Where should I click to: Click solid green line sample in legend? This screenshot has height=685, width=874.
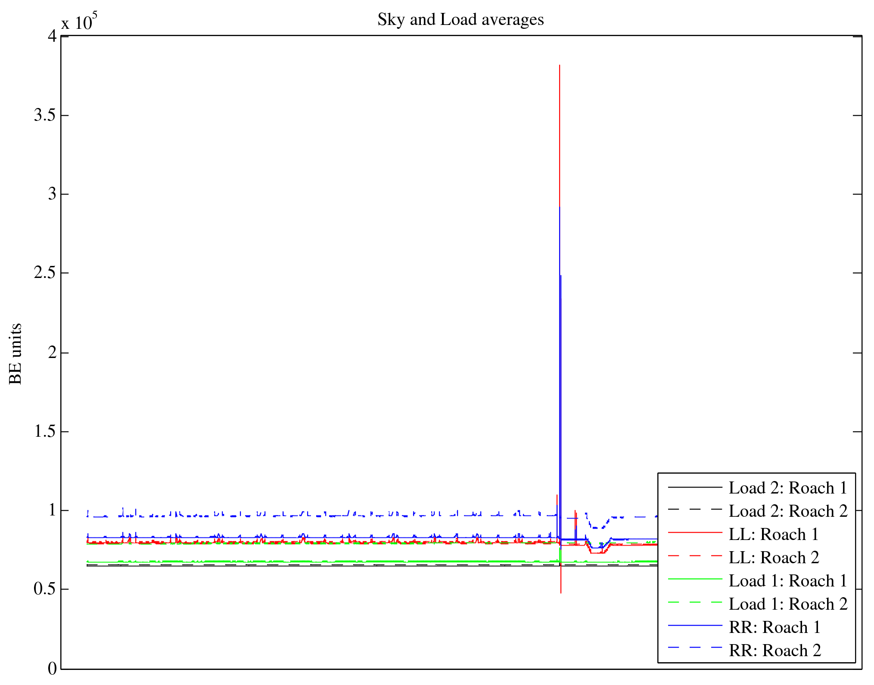(695, 579)
